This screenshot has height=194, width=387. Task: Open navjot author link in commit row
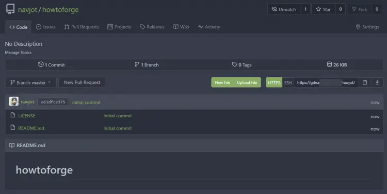[x=27, y=102]
